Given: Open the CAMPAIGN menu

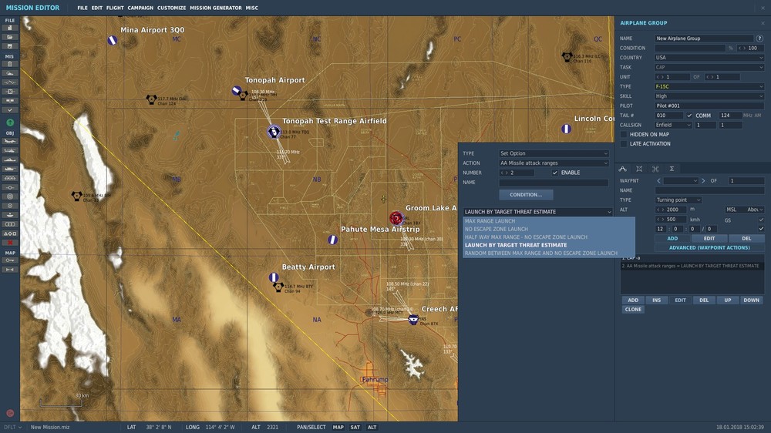Looking at the screenshot, I should 140,8.
